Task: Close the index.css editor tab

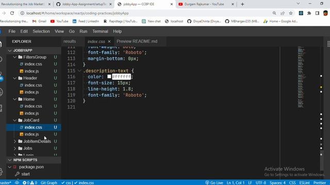Action: 109,42
